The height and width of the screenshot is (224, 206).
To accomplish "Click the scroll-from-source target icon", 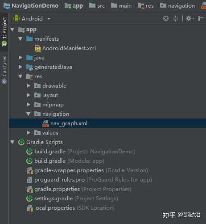I will click(166, 18).
